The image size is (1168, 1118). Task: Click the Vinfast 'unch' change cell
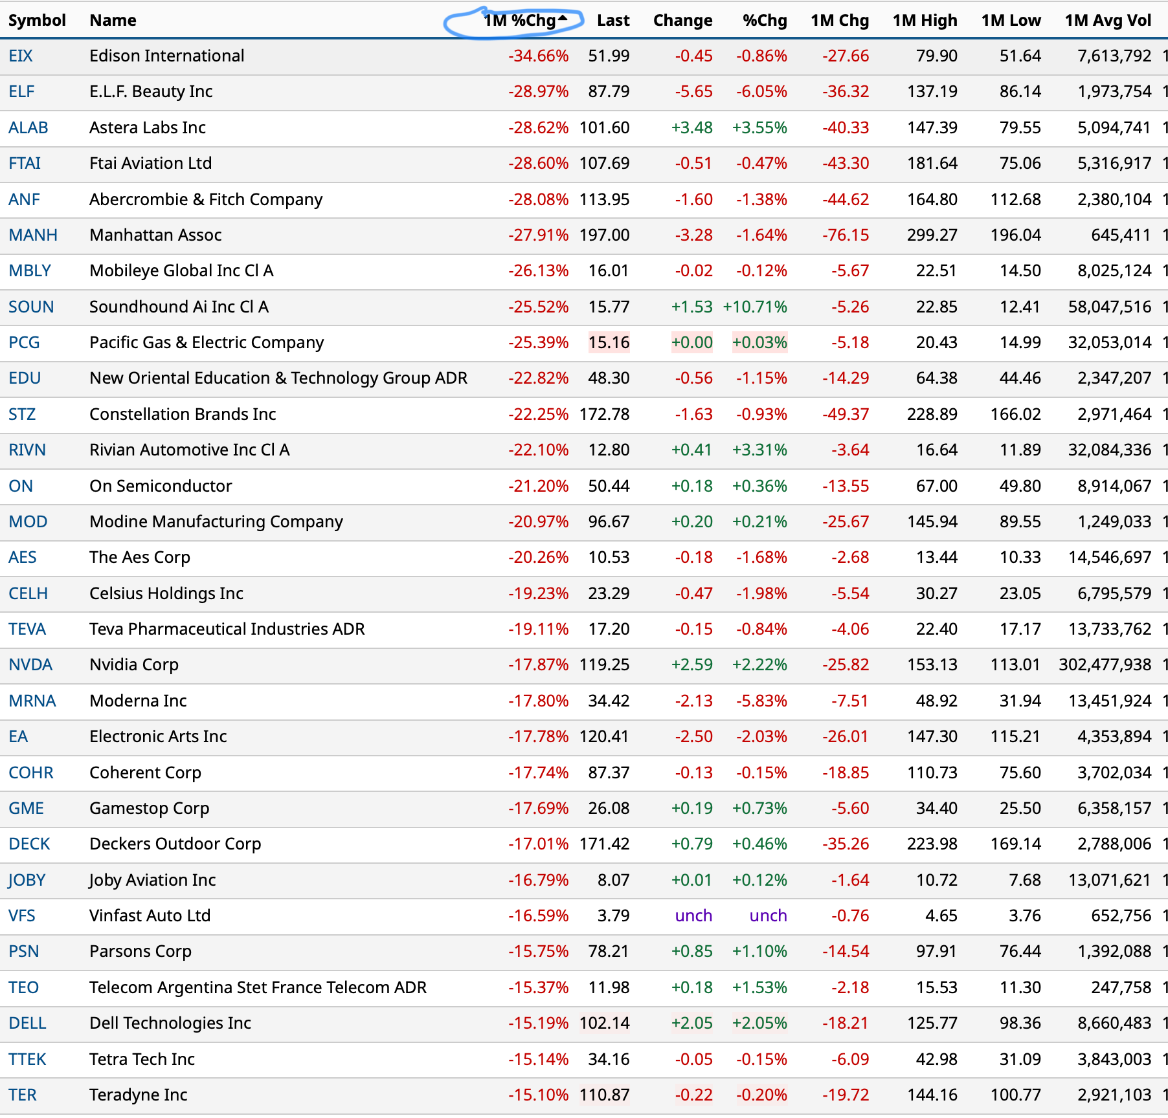(x=693, y=916)
